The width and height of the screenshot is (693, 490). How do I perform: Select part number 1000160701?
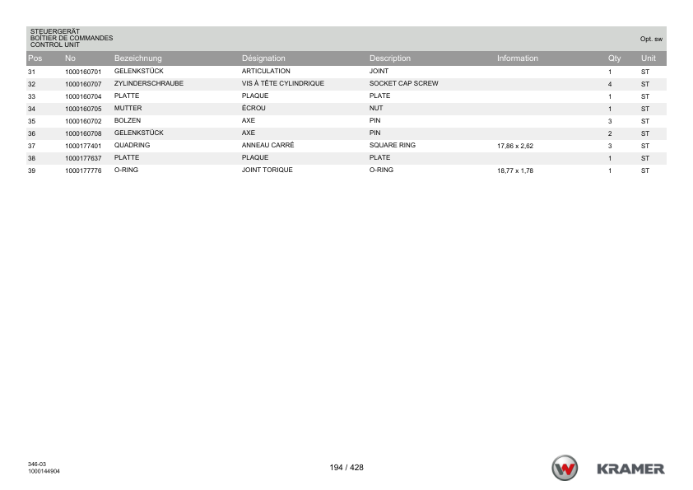click(82, 72)
